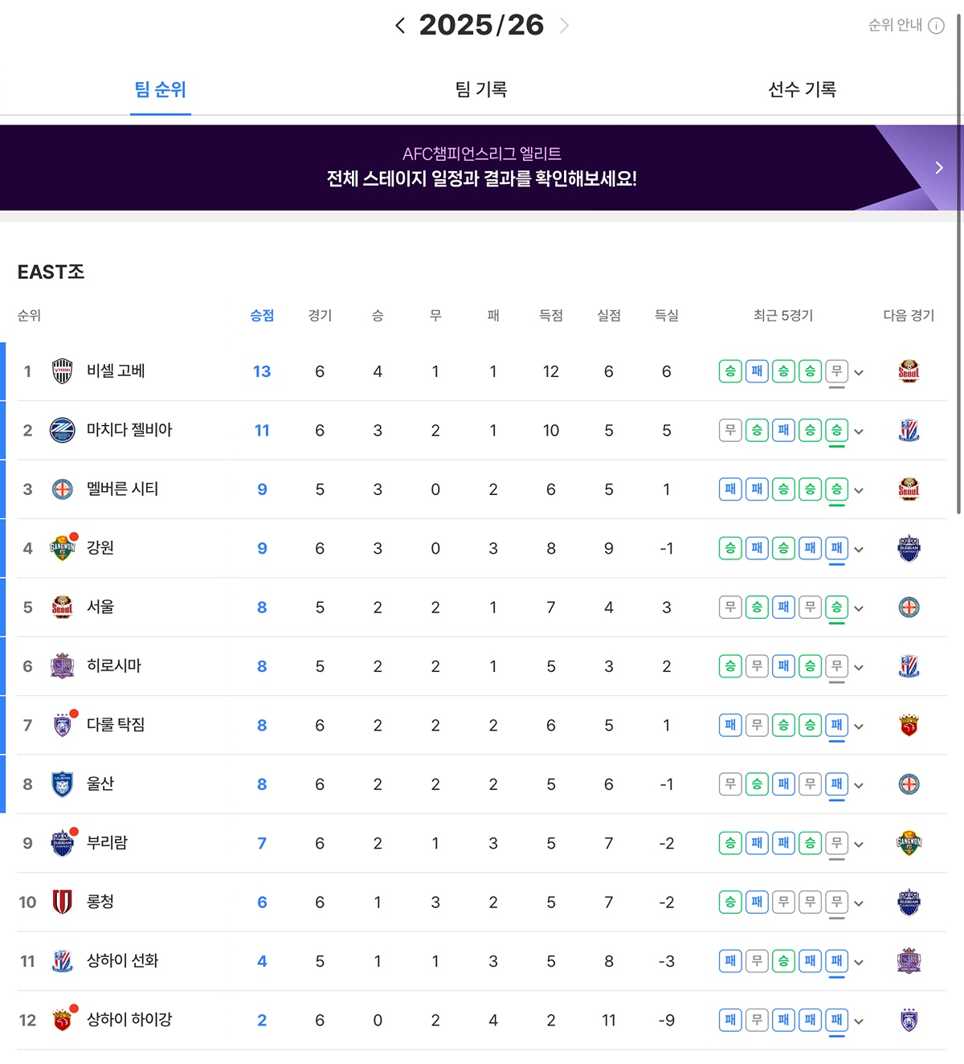The image size is (964, 1064).
Task: Click the 비셀 고베 team crest
Action: 62,371
